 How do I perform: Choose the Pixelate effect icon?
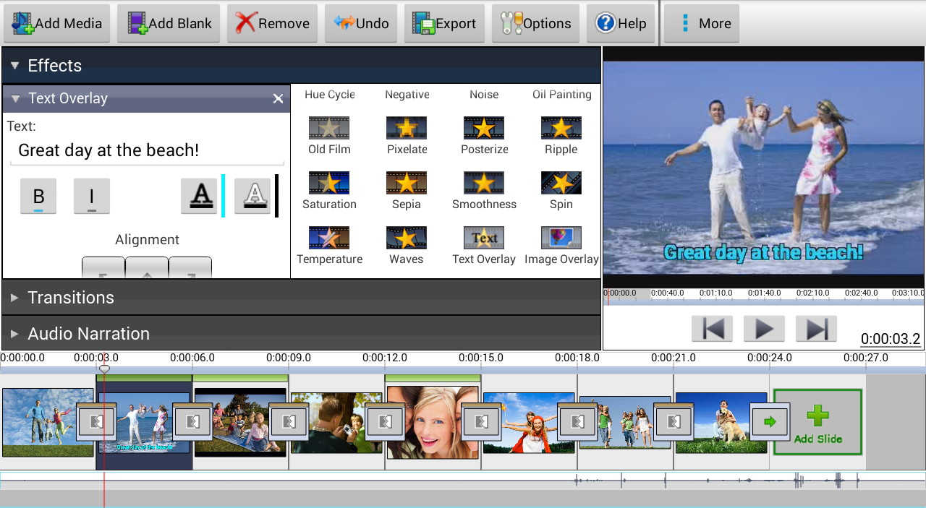click(406, 128)
